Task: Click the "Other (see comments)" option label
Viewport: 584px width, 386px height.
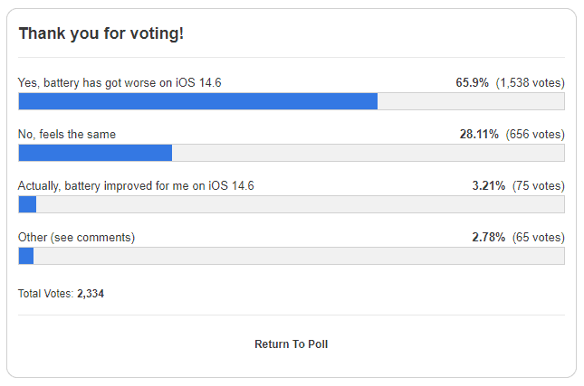Action: (x=76, y=237)
